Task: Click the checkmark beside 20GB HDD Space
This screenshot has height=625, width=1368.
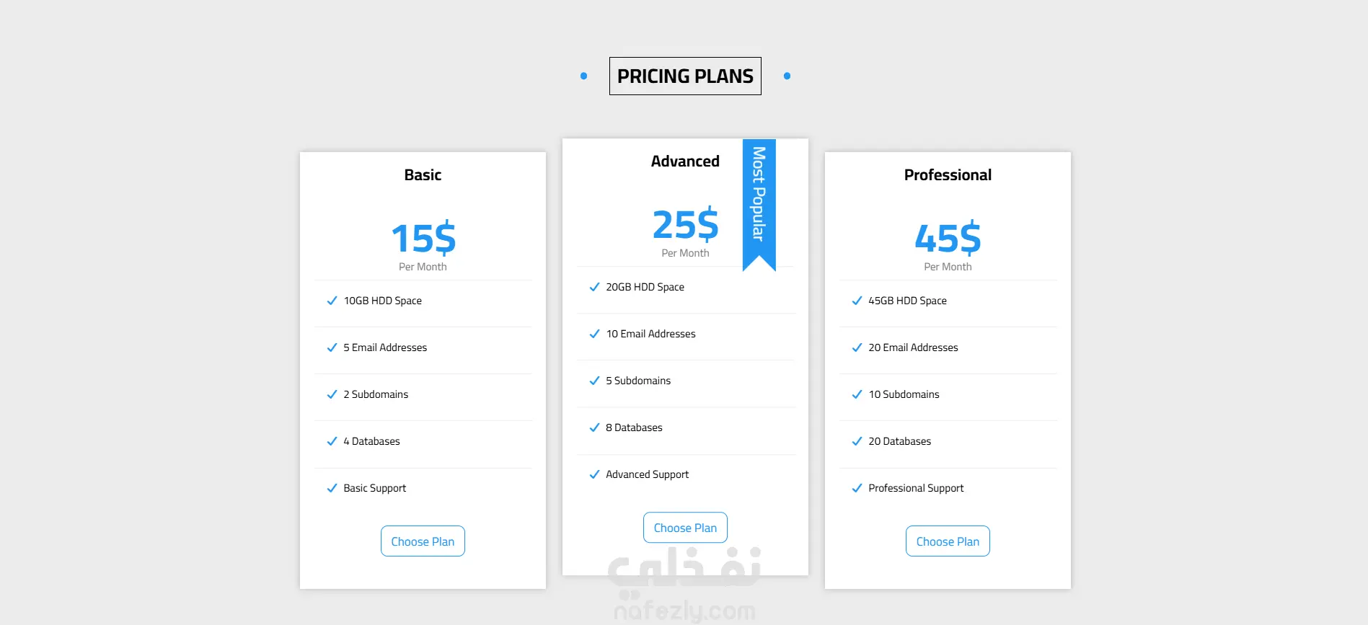Action: (x=594, y=287)
